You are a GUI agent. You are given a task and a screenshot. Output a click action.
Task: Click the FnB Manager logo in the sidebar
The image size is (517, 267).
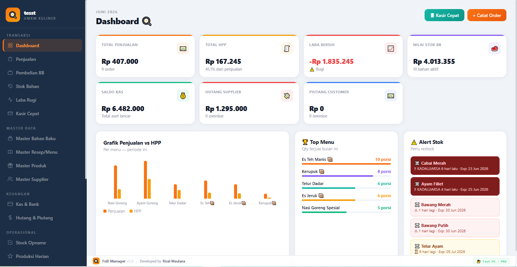click(x=13, y=15)
